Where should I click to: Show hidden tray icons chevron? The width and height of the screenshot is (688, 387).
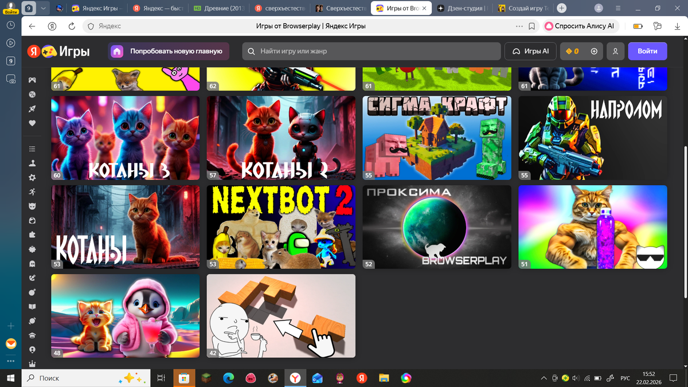tap(544, 378)
